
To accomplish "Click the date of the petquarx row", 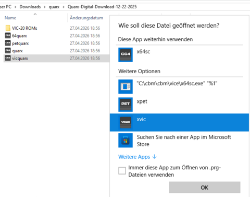I will coord(85,43).
